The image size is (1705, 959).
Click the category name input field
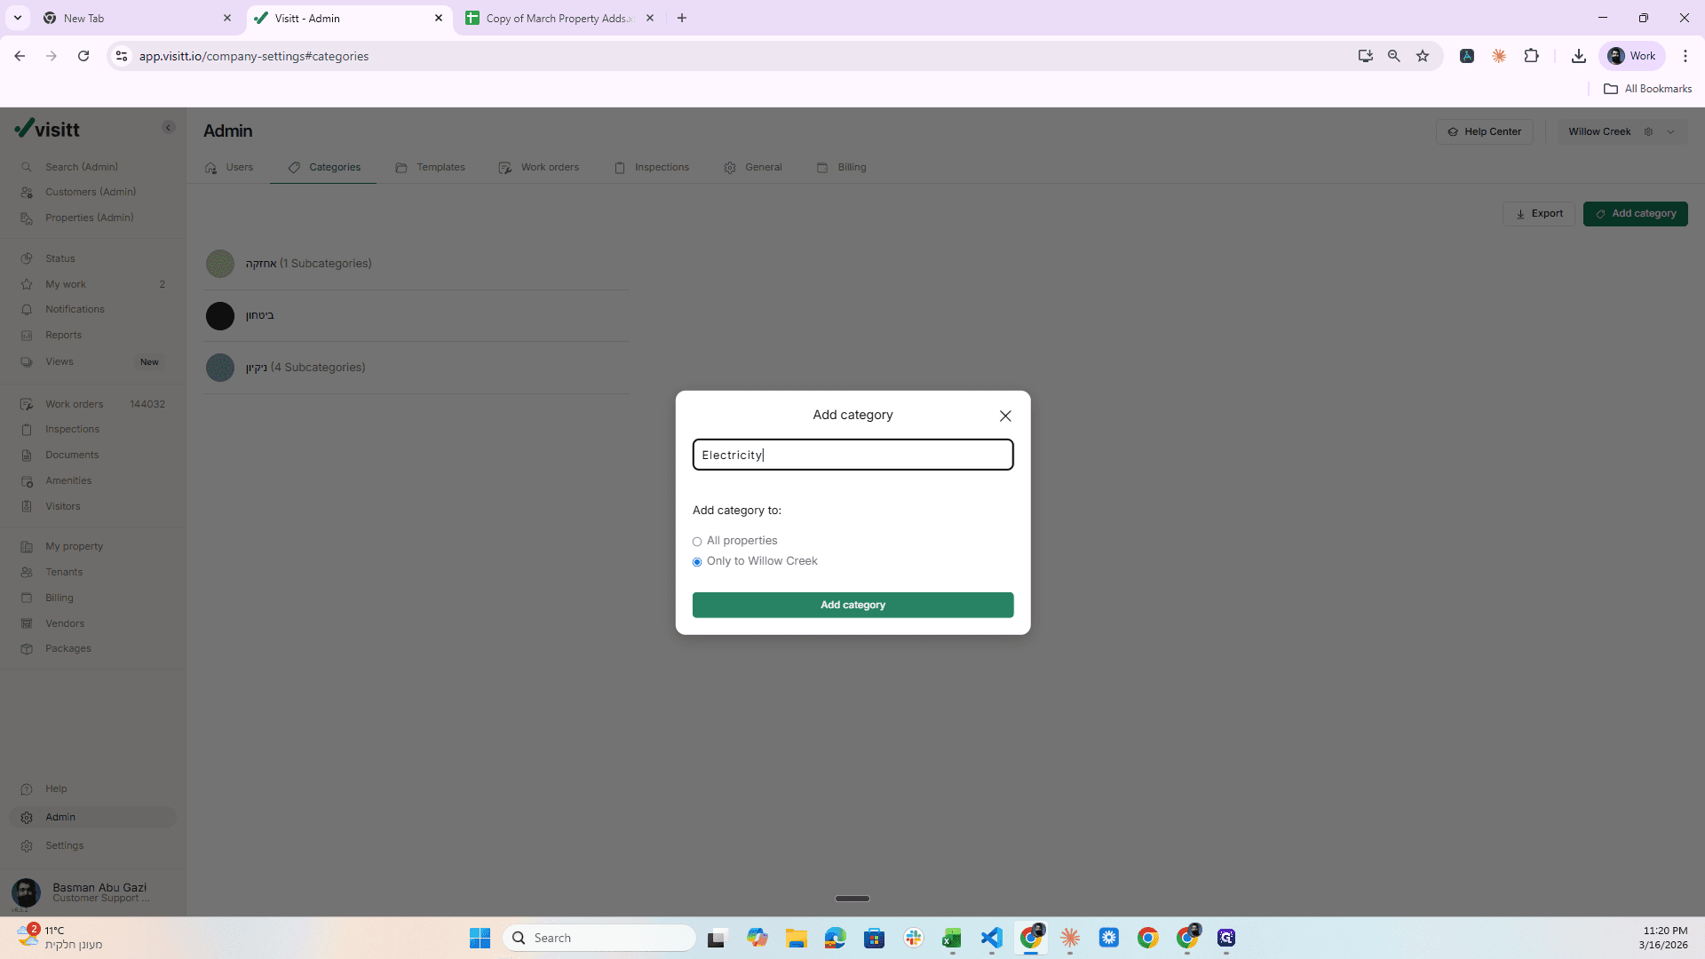[x=852, y=455]
